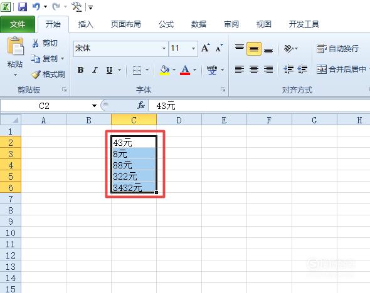The image size is (370, 293).
Task: Select row 7 header
Action: 11,199
